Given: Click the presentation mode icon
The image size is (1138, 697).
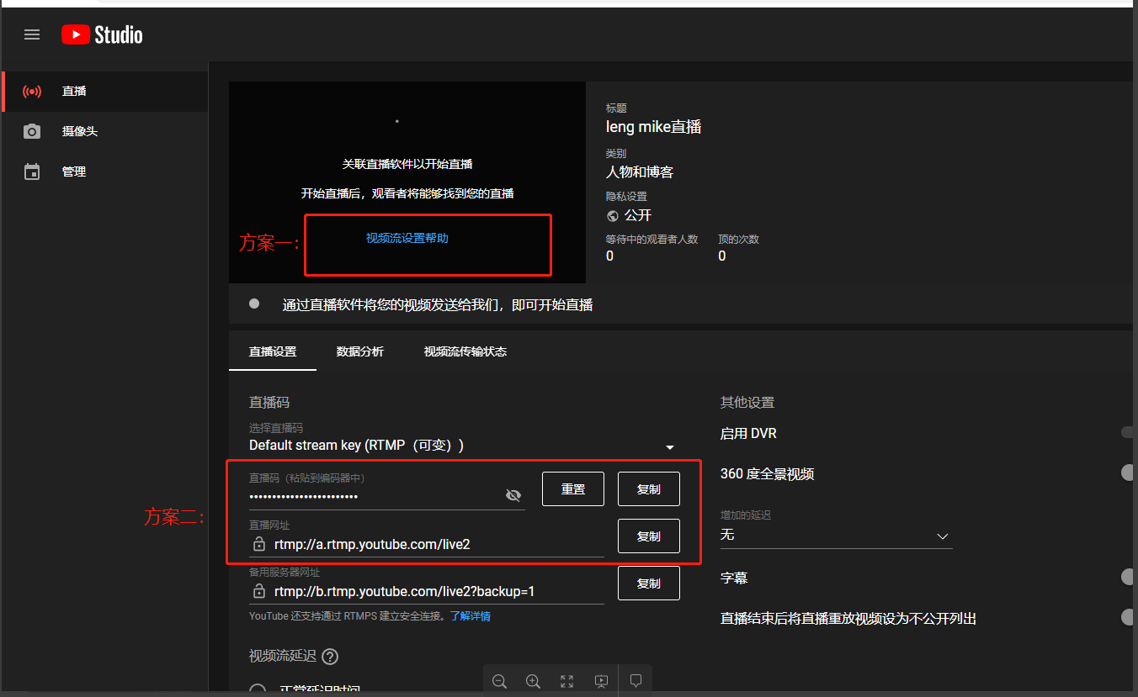Looking at the screenshot, I should click(601, 681).
